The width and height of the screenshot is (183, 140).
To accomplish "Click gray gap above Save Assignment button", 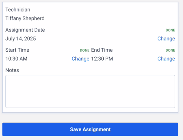I will coord(90,118).
